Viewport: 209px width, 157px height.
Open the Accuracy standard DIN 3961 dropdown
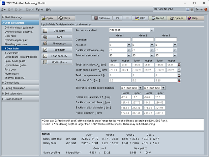coord(152,30)
